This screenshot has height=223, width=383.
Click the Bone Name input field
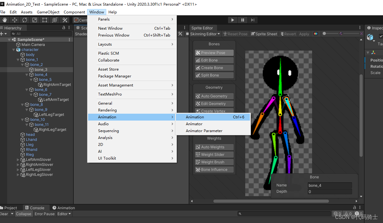pos(330,185)
